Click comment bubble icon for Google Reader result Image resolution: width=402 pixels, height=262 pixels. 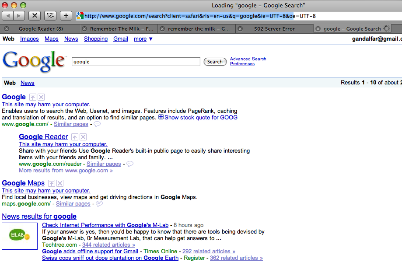[130, 164]
